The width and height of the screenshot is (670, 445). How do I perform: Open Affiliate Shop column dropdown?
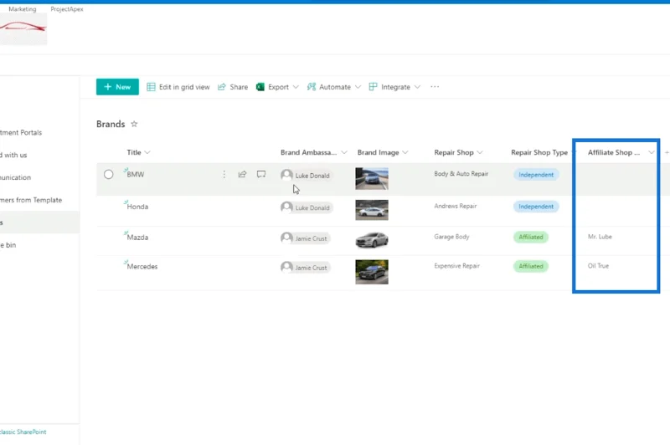pos(652,153)
